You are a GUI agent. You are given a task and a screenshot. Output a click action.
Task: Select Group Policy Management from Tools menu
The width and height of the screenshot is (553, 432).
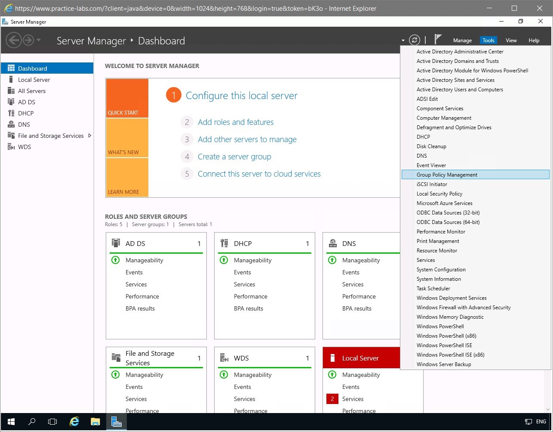coord(447,175)
